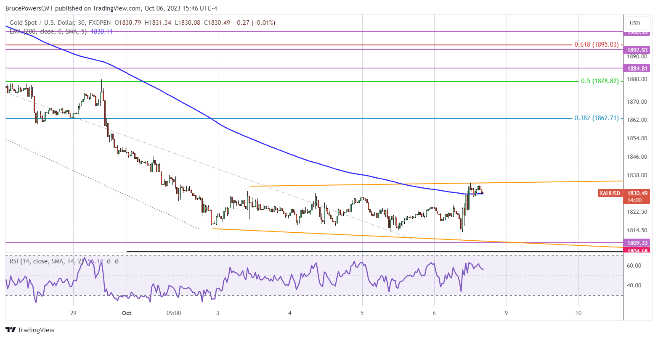Click the 1846.00 price axis tick
658x339 pixels.
[x=637, y=157]
